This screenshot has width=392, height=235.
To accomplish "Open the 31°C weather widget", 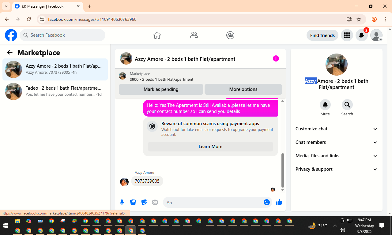I will 318,226.
